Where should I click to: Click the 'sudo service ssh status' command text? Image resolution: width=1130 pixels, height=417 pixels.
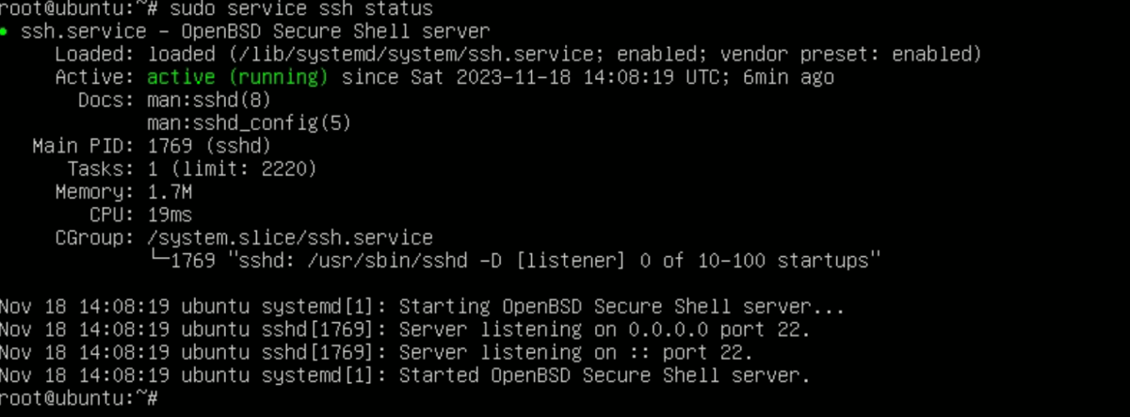click(x=301, y=8)
